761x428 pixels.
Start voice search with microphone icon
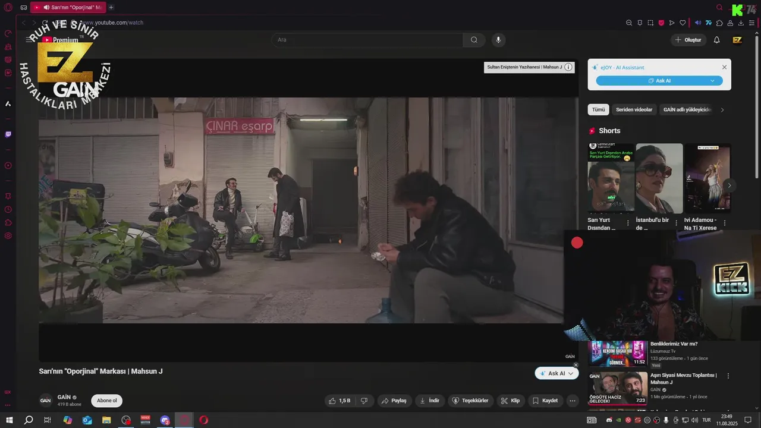click(498, 40)
